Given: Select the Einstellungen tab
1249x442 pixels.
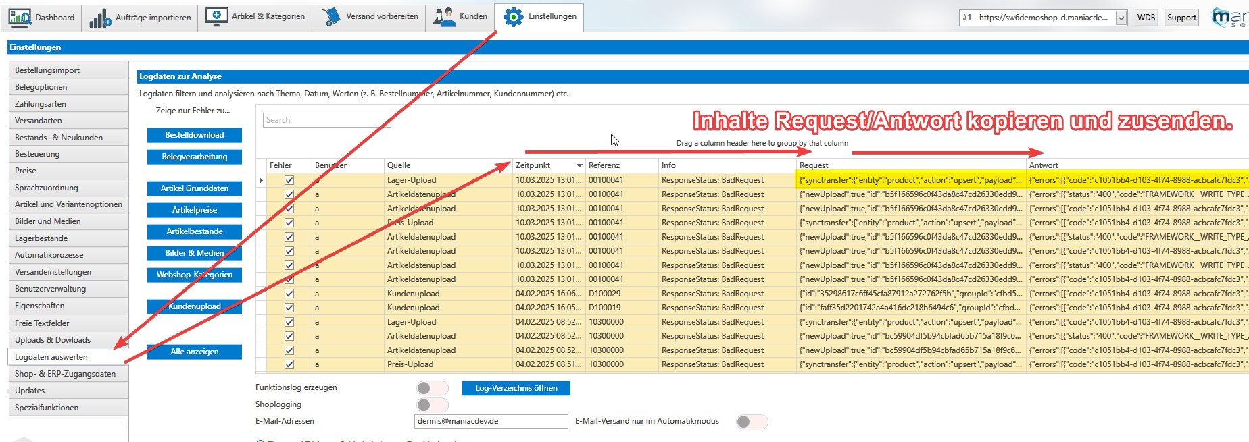Looking at the screenshot, I should pyautogui.click(x=539, y=18).
